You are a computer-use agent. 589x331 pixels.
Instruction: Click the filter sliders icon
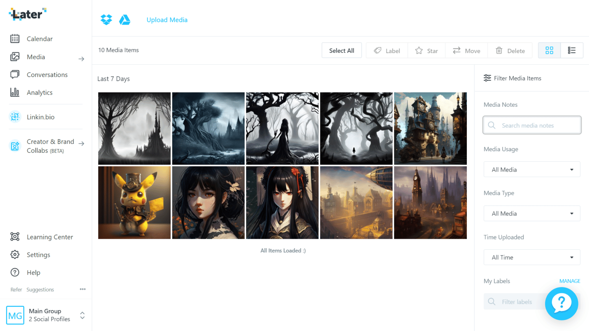[x=487, y=78]
